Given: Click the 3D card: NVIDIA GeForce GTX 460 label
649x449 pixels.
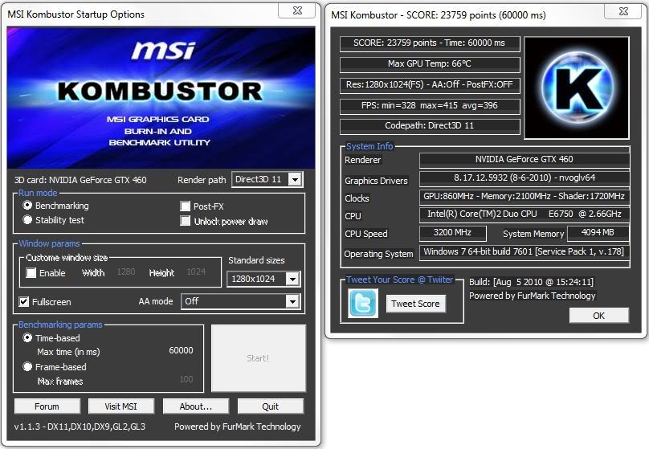Looking at the screenshot, I should (80, 180).
